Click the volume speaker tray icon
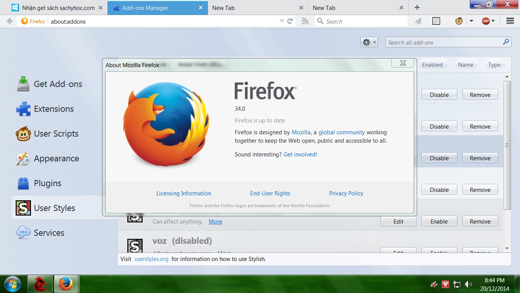Screen dimensions: 520x293 point(468,284)
